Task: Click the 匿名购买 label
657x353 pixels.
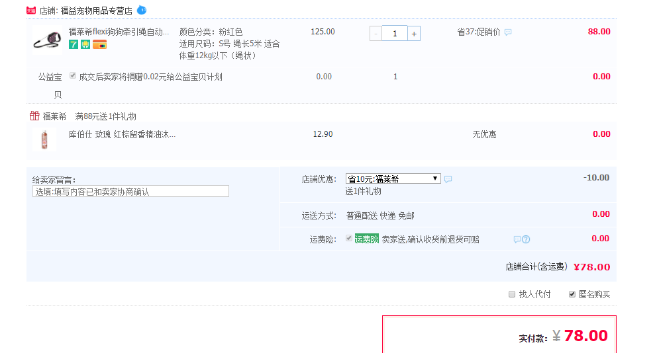Action: click(594, 294)
